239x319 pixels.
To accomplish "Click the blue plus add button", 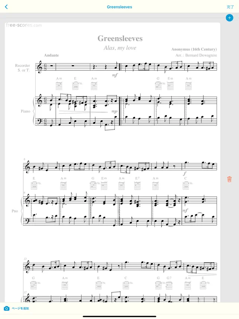I will [229, 18].
